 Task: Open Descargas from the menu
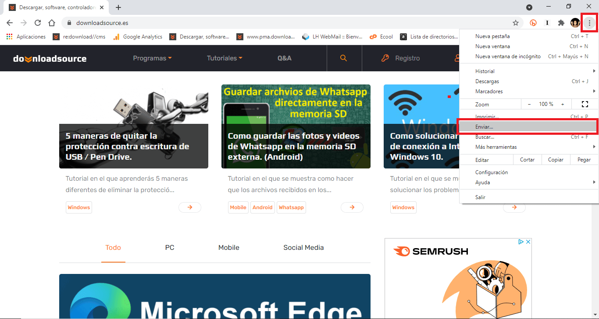[529, 81]
